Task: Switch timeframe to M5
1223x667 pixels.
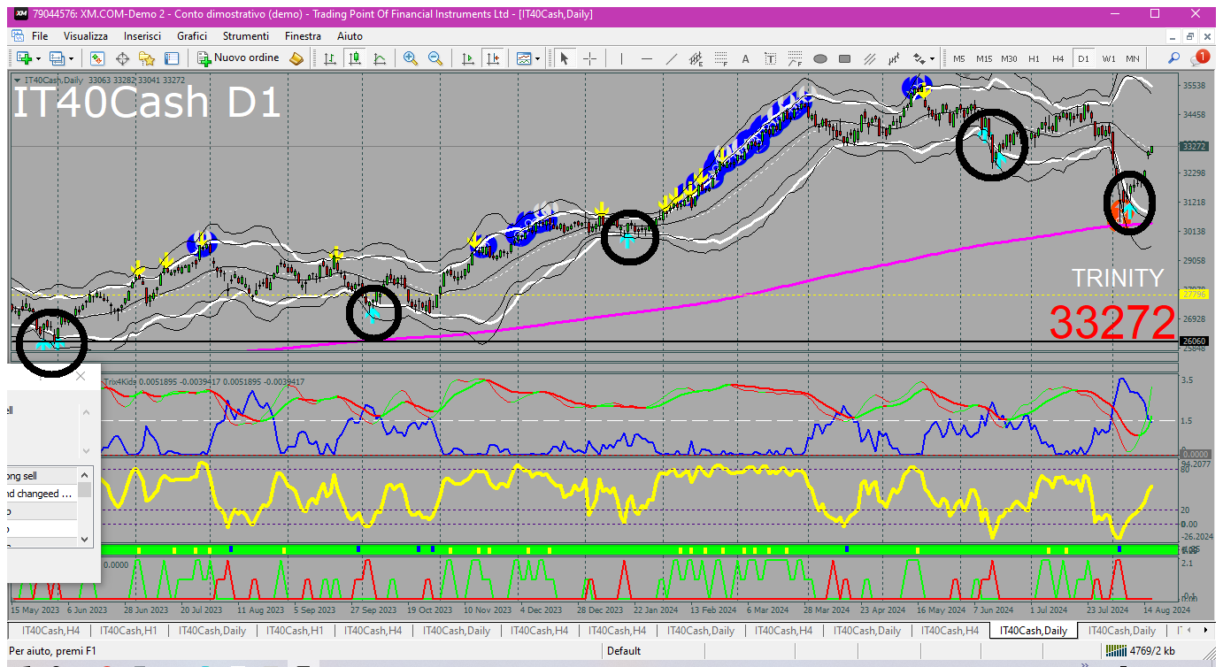Action: 959,58
